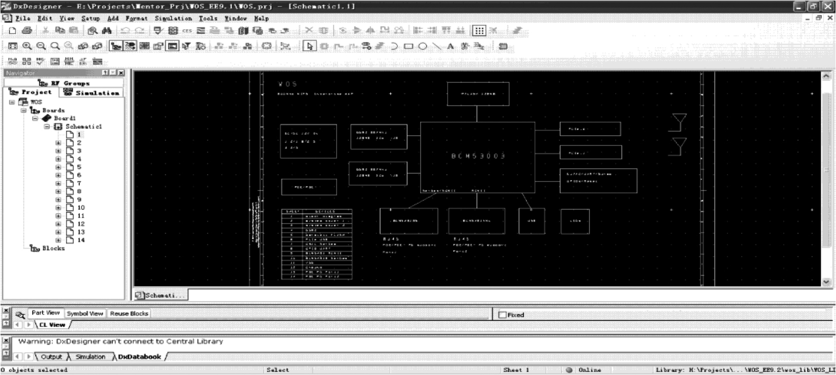Select the Text 'A' tool
836x375 pixels.
(x=450, y=46)
